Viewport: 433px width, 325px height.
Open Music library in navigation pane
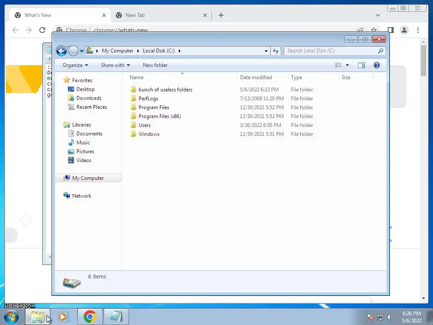point(83,142)
